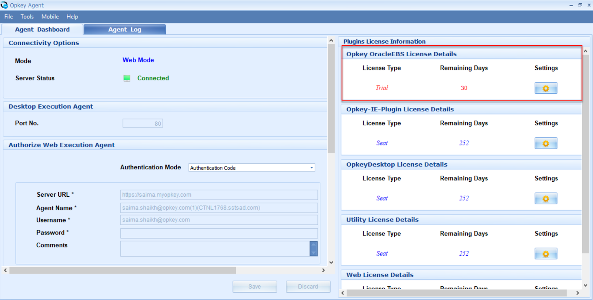
Task: Click the Save button
Action: tap(255, 287)
